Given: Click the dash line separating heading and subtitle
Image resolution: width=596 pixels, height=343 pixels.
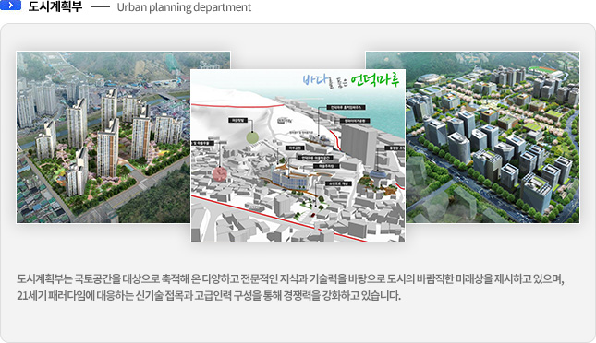Looking at the screenshot, I should [100, 7].
